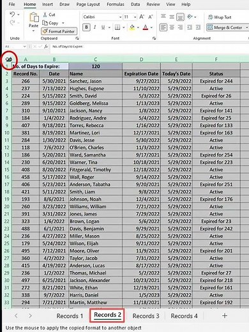Viewport: 249px width, 332px height.
Task: Apply cell borders icon
Action: (117, 27)
